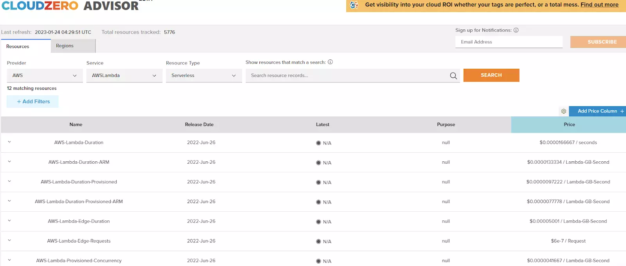
Task: Click the SUBSCRIBE button
Action: coord(598,42)
